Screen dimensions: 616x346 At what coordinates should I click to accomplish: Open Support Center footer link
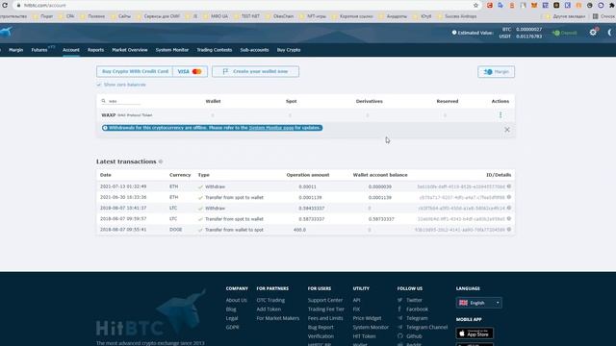coord(325,300)
